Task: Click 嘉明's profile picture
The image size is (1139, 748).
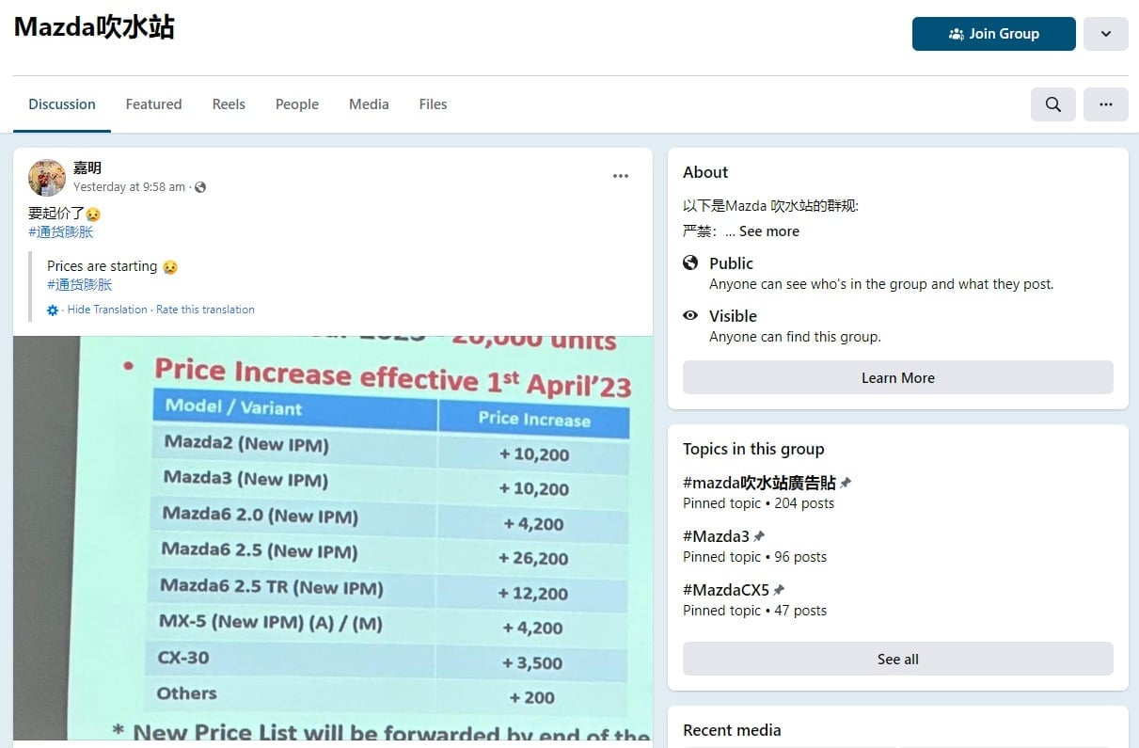Action: (x=47, y=178)
